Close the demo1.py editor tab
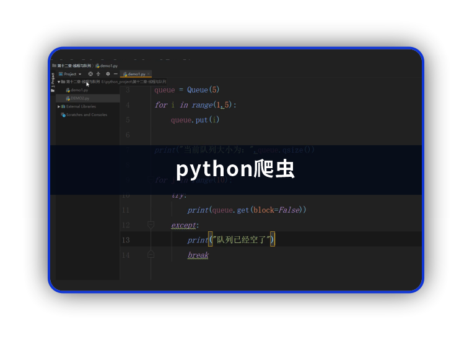This screenshot has width=472, height=340. pos(149,74)
